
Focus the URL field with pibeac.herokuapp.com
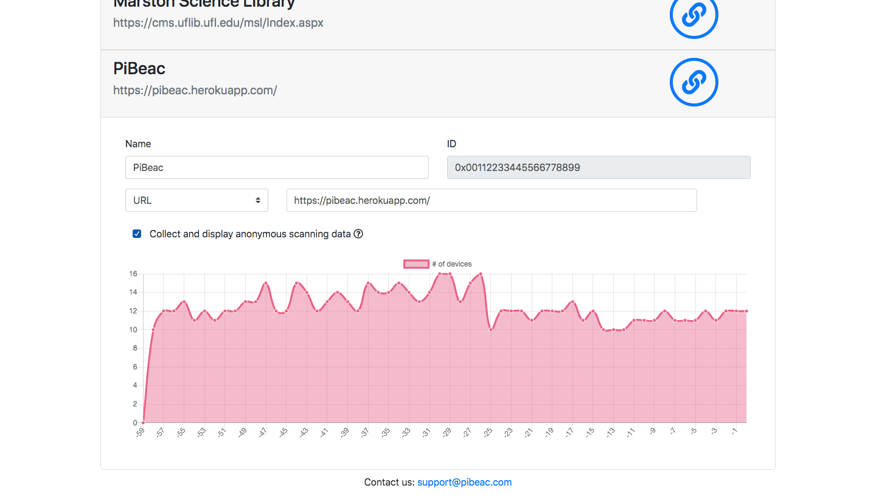[491, 200]
